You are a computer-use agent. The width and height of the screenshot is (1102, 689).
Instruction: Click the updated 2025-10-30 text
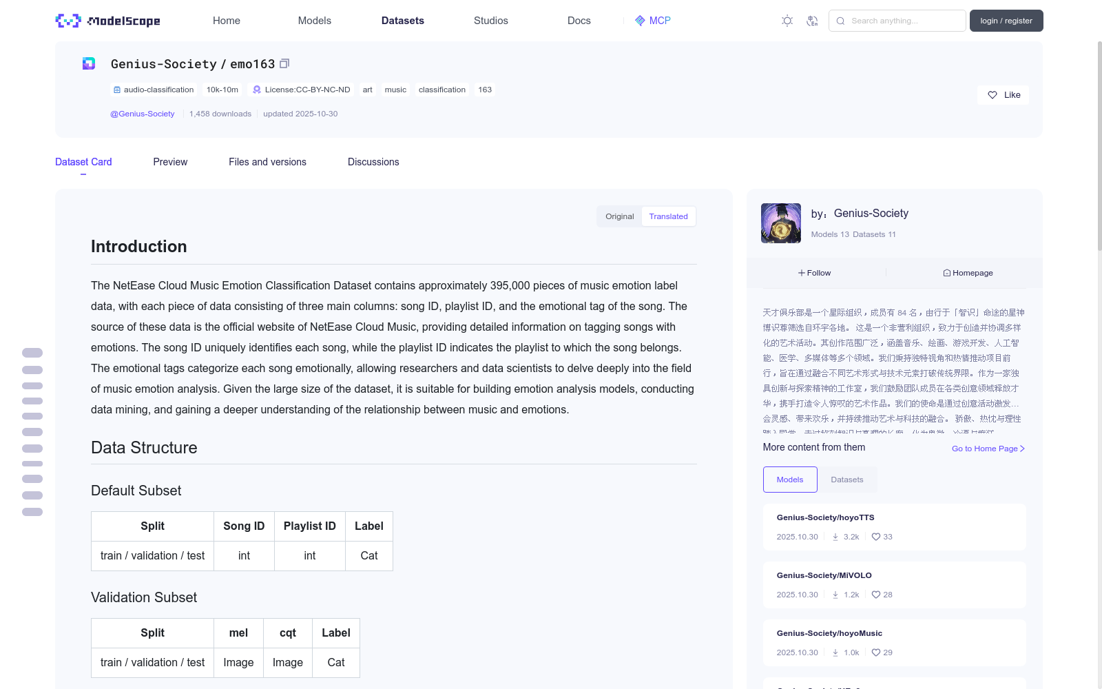pyautogui.click(x=300, y=114)
